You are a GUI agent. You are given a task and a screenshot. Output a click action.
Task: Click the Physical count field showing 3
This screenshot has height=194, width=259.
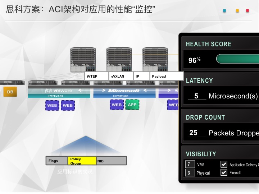190,173
